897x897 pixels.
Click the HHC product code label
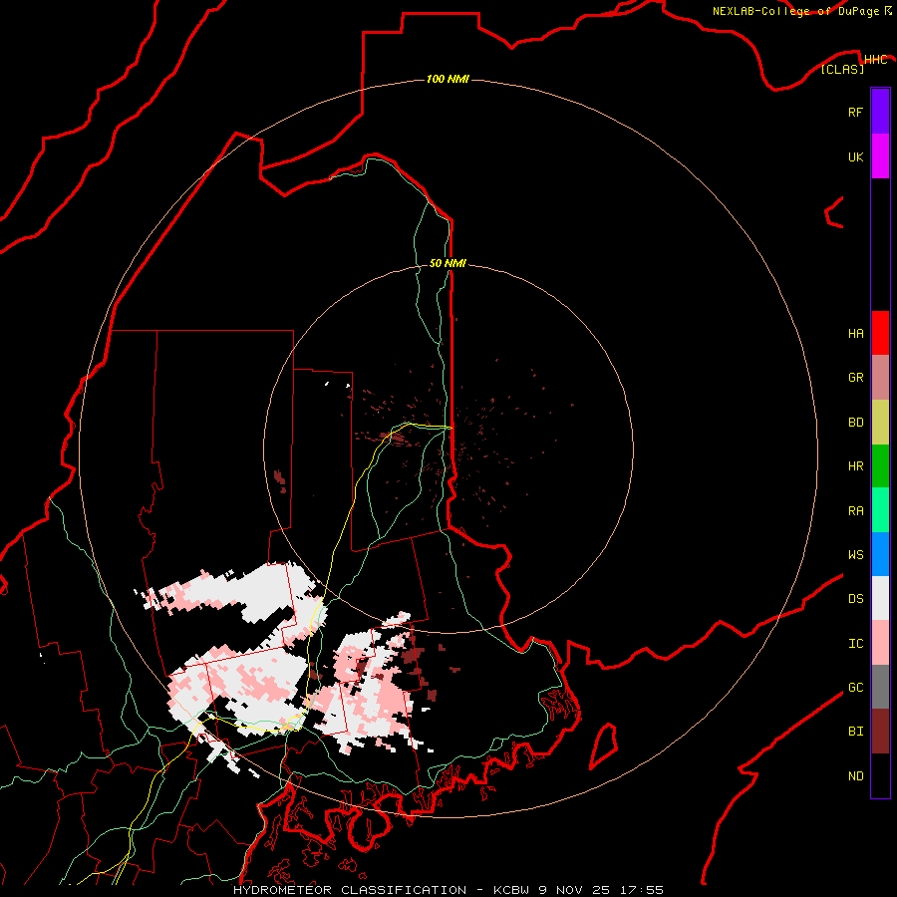(x=876, y=60)
